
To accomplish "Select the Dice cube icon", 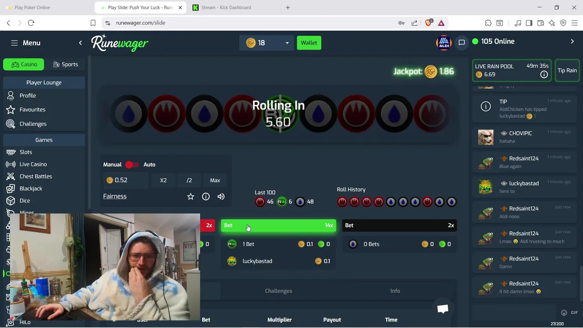I will pos(10,201).
